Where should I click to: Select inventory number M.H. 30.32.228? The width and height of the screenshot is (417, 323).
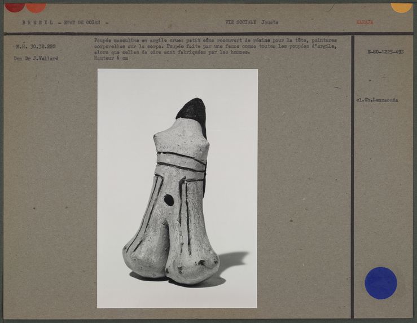pyautogui.click(x=36, y=47)
